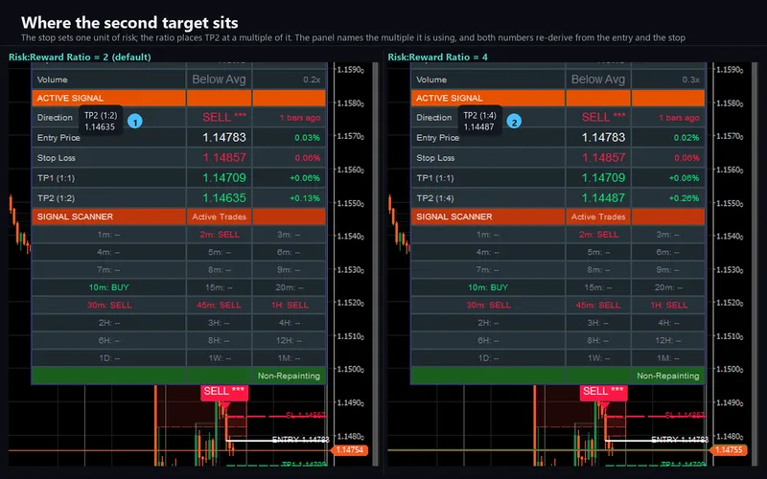Viewport: 767px width, 479px height.
Task: Click the '1H: SELL' scanner cell, Ratio = 4 panel
Action: pos(668,305)
